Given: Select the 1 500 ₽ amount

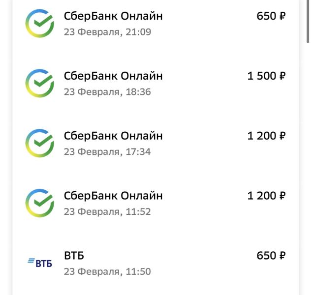Looking at the screenshot, I should pyautogui.click(x=267, y=76).
